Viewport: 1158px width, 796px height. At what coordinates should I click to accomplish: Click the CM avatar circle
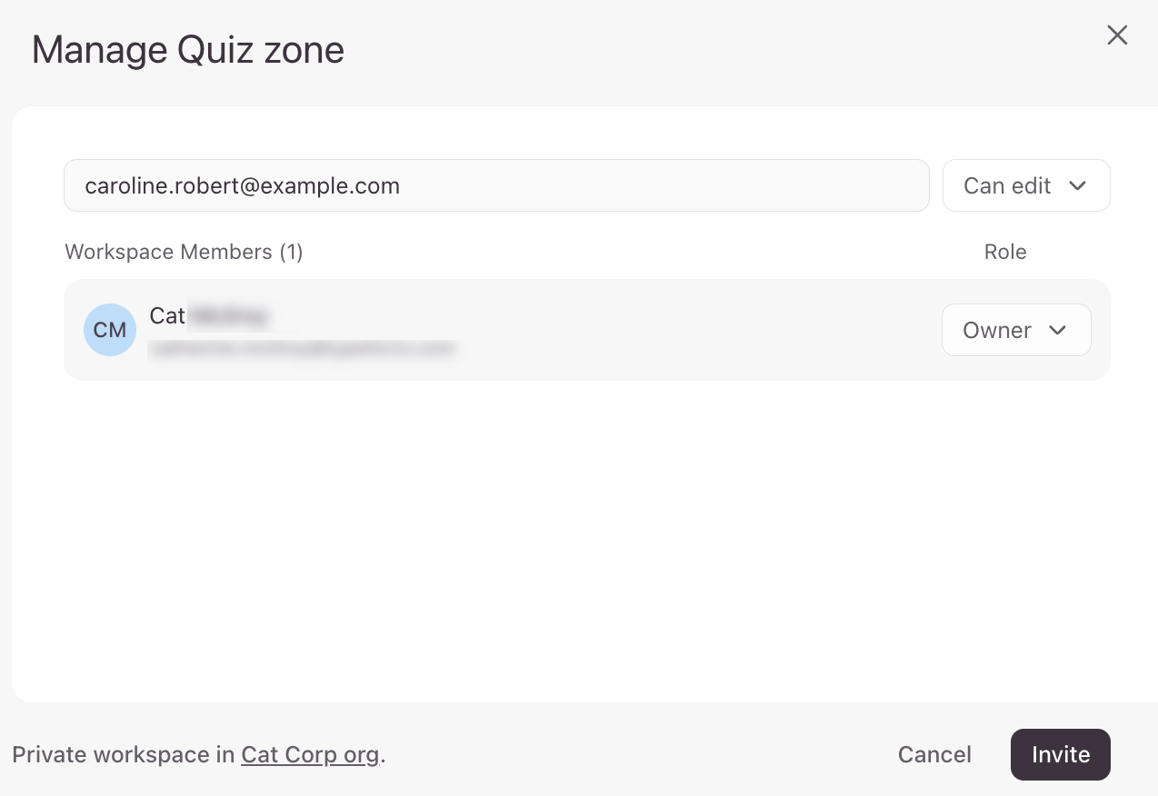(110, 330)
